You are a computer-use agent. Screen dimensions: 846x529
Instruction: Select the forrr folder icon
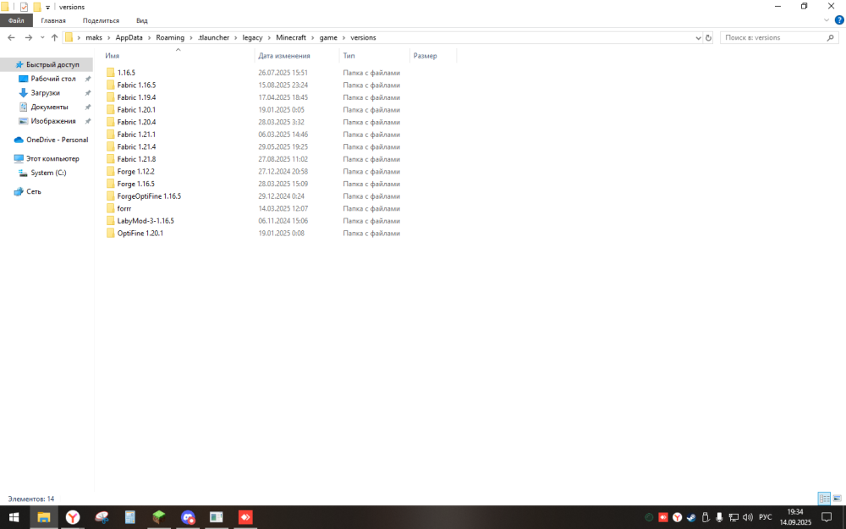[111, 208]
